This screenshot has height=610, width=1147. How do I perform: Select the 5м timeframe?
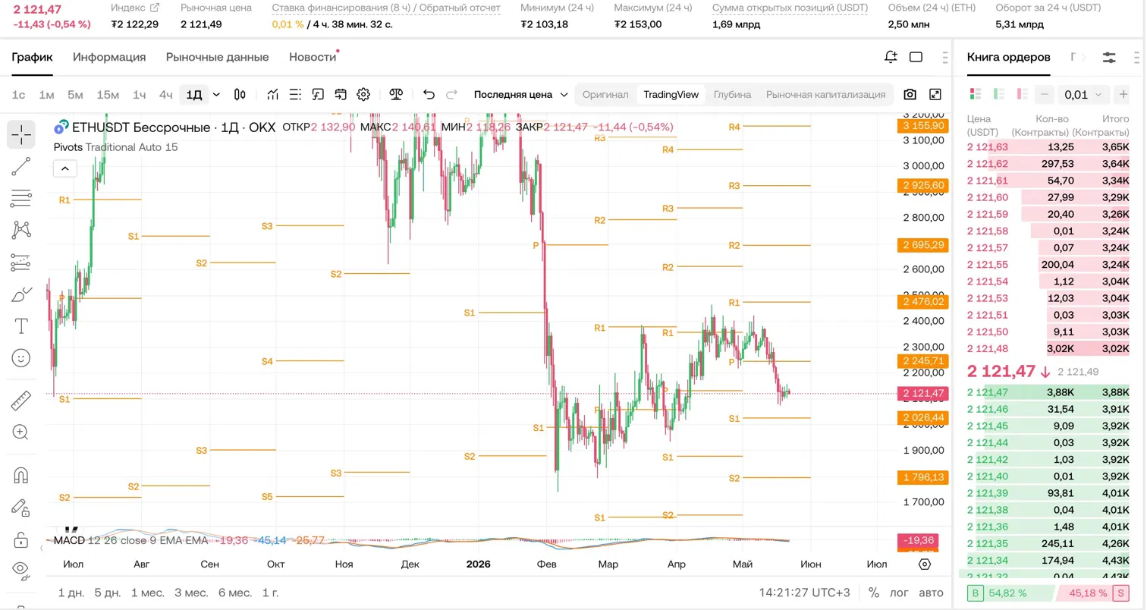[75, 95]
